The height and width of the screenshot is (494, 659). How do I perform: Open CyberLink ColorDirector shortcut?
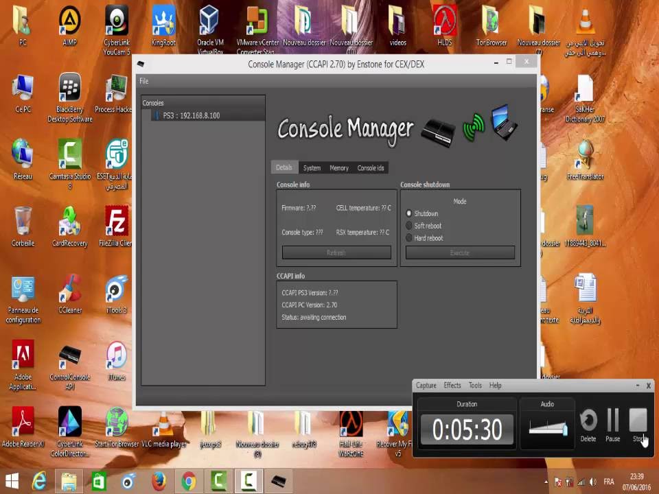coord(70,432)
